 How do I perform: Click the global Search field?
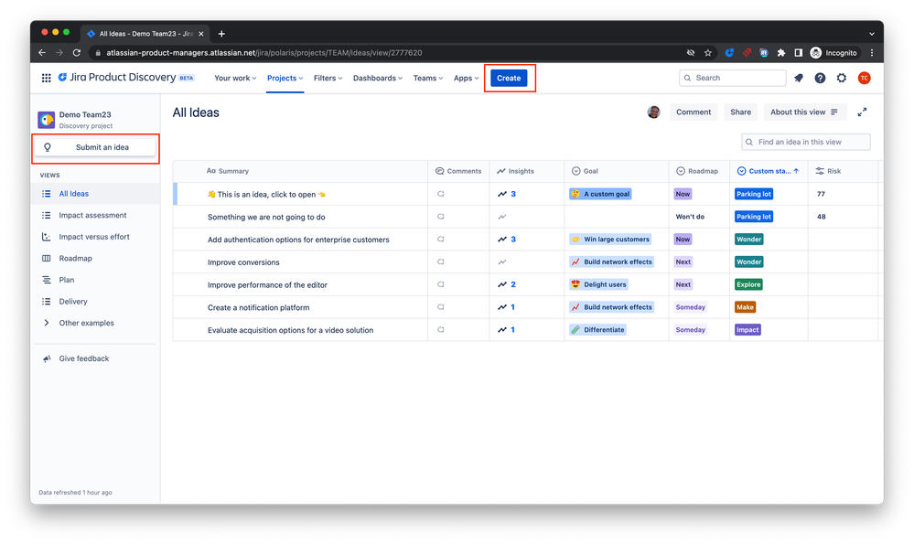732,78
